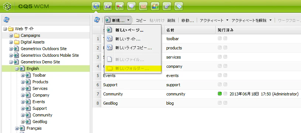Click first published checkbox in toolbar row
Image resolution: width=301 pixels, height=133 pixels.
coord(220,38)
